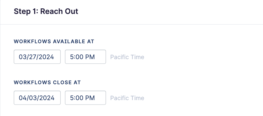Click the 04/03/2024 close date field
263x116 pixels.
pyautogui.click(x=37, y=98)
